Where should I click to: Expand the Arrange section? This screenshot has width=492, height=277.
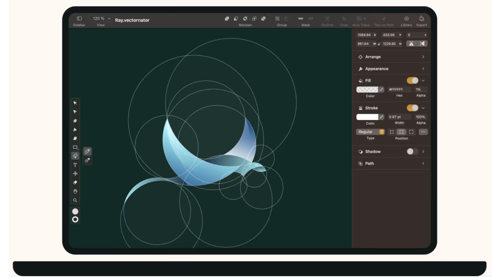391,57
